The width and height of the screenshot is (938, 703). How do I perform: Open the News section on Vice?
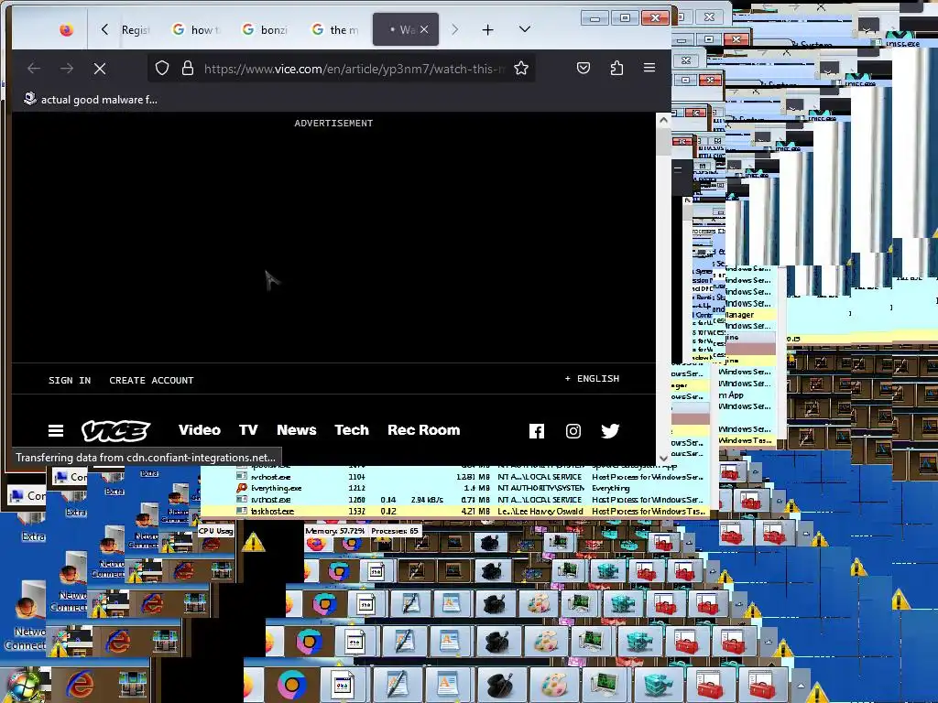click(296, 430)
